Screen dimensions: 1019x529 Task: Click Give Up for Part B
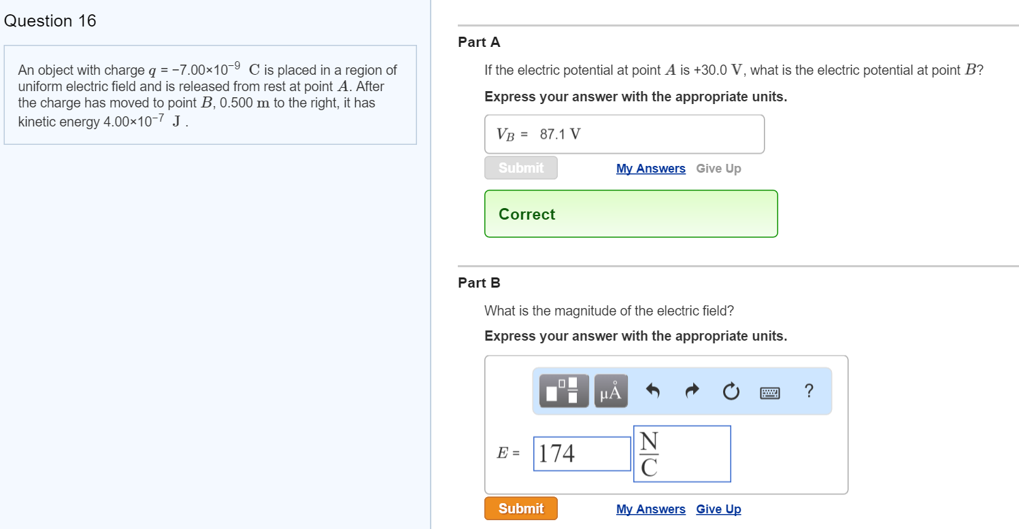pyautogui.click(x=718, y=509)
